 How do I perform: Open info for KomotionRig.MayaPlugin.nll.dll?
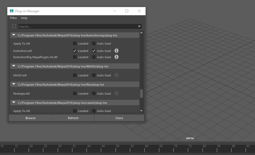point(117,57)
